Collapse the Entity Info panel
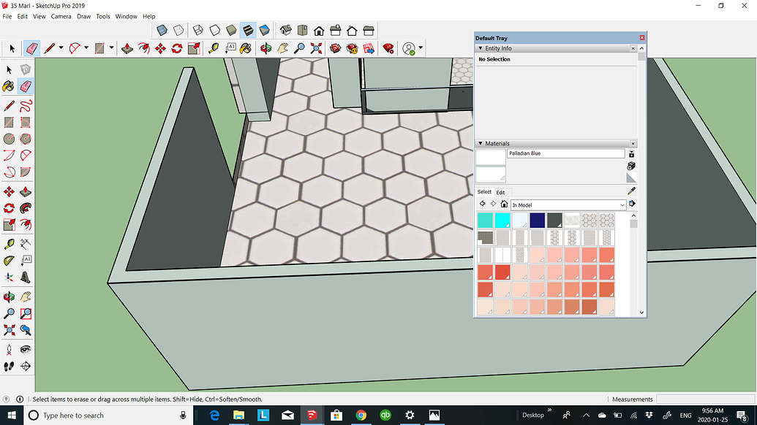The height and width of the screenshot is (425, 757). [x=480, y=48]
